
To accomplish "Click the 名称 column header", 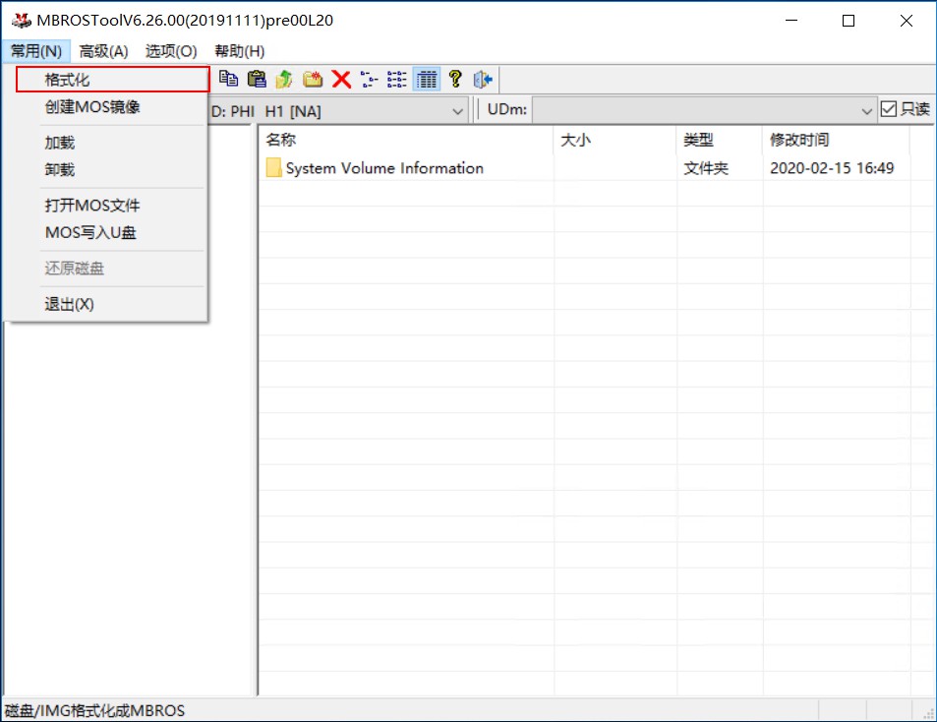I will click(281, 141).
